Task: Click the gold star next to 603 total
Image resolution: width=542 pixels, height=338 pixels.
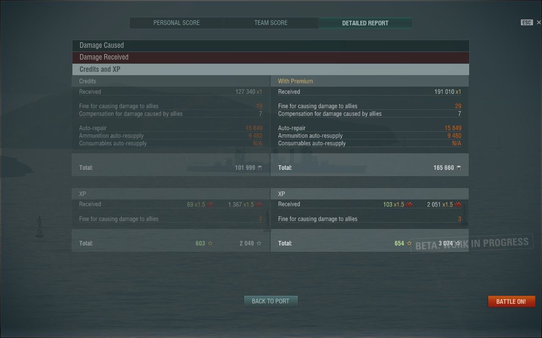Action: 210,243
